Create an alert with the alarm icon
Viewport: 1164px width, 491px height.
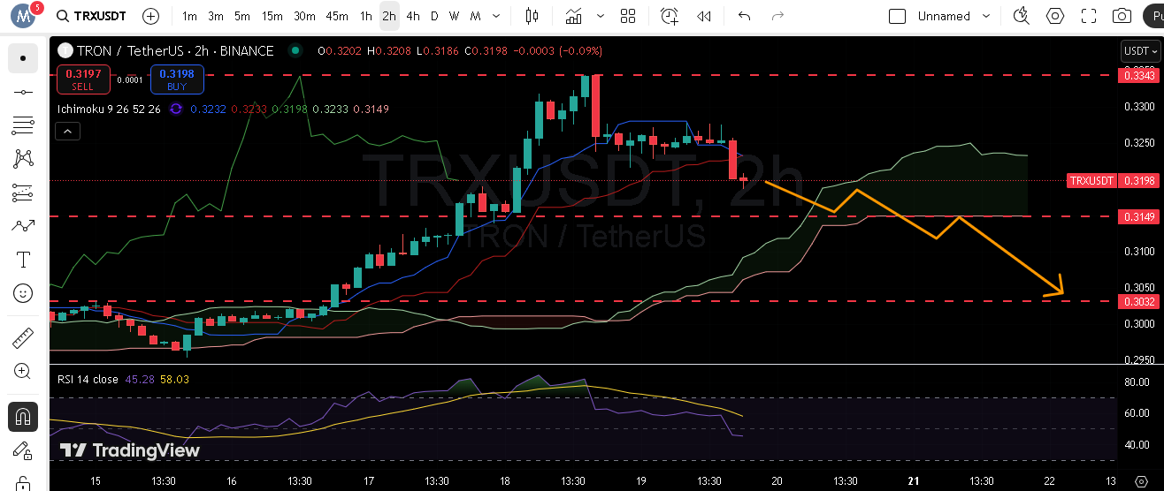670,16
